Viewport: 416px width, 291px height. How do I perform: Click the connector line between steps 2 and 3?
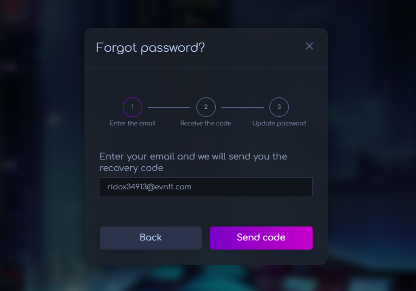pyautogui.click(x=242, y=108)
